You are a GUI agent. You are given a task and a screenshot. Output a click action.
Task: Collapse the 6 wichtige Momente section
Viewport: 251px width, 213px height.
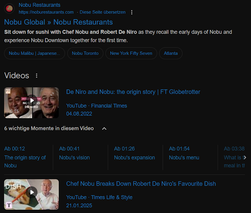[104, 129]
